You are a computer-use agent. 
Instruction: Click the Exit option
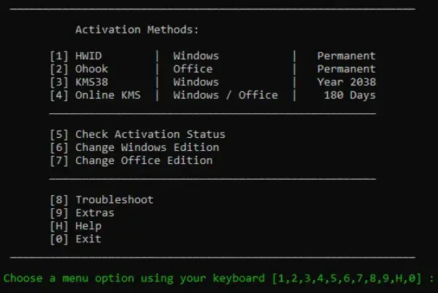pyautogui.click(x=75, y=239)
